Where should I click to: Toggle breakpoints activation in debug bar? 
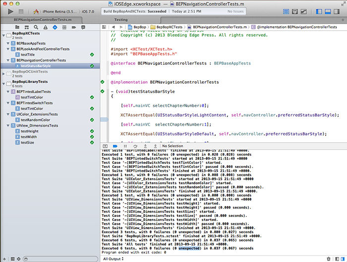(115, 146)
